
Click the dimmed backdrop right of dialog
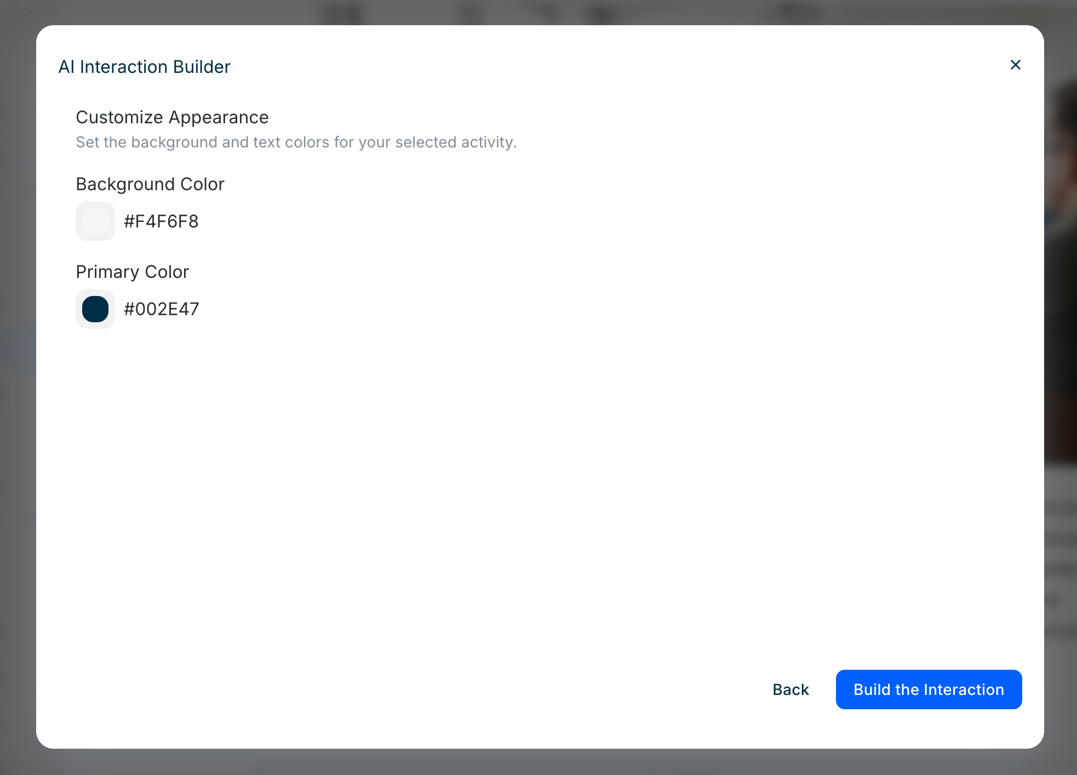click(x=1061, y=384)
